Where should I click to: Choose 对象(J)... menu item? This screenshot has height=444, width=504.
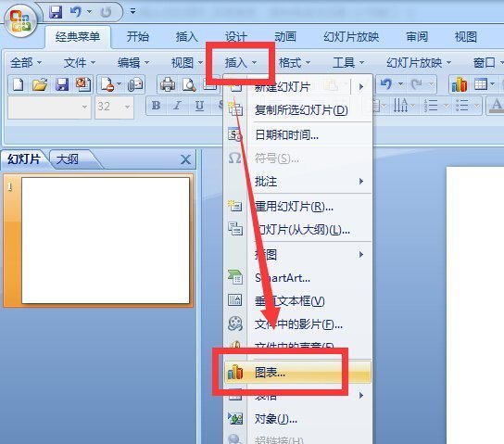coord(297,419)
